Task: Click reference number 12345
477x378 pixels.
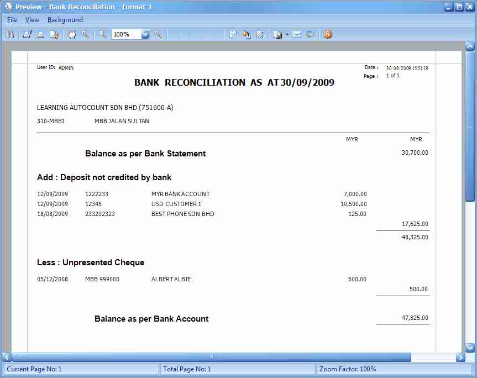Action: [93, 204]
